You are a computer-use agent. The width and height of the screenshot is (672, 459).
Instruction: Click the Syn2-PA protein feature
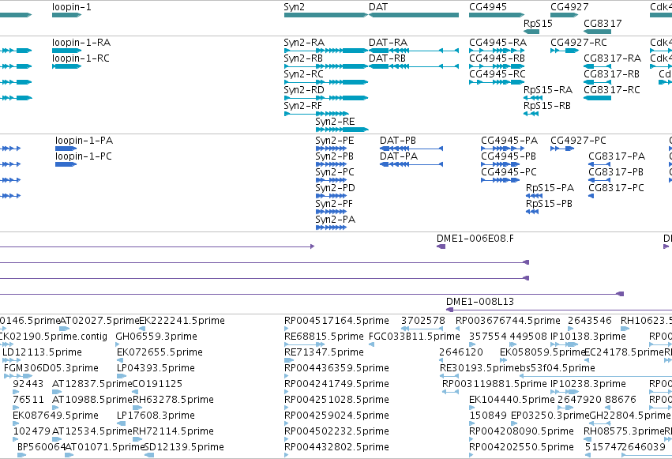tap(331, 228)
